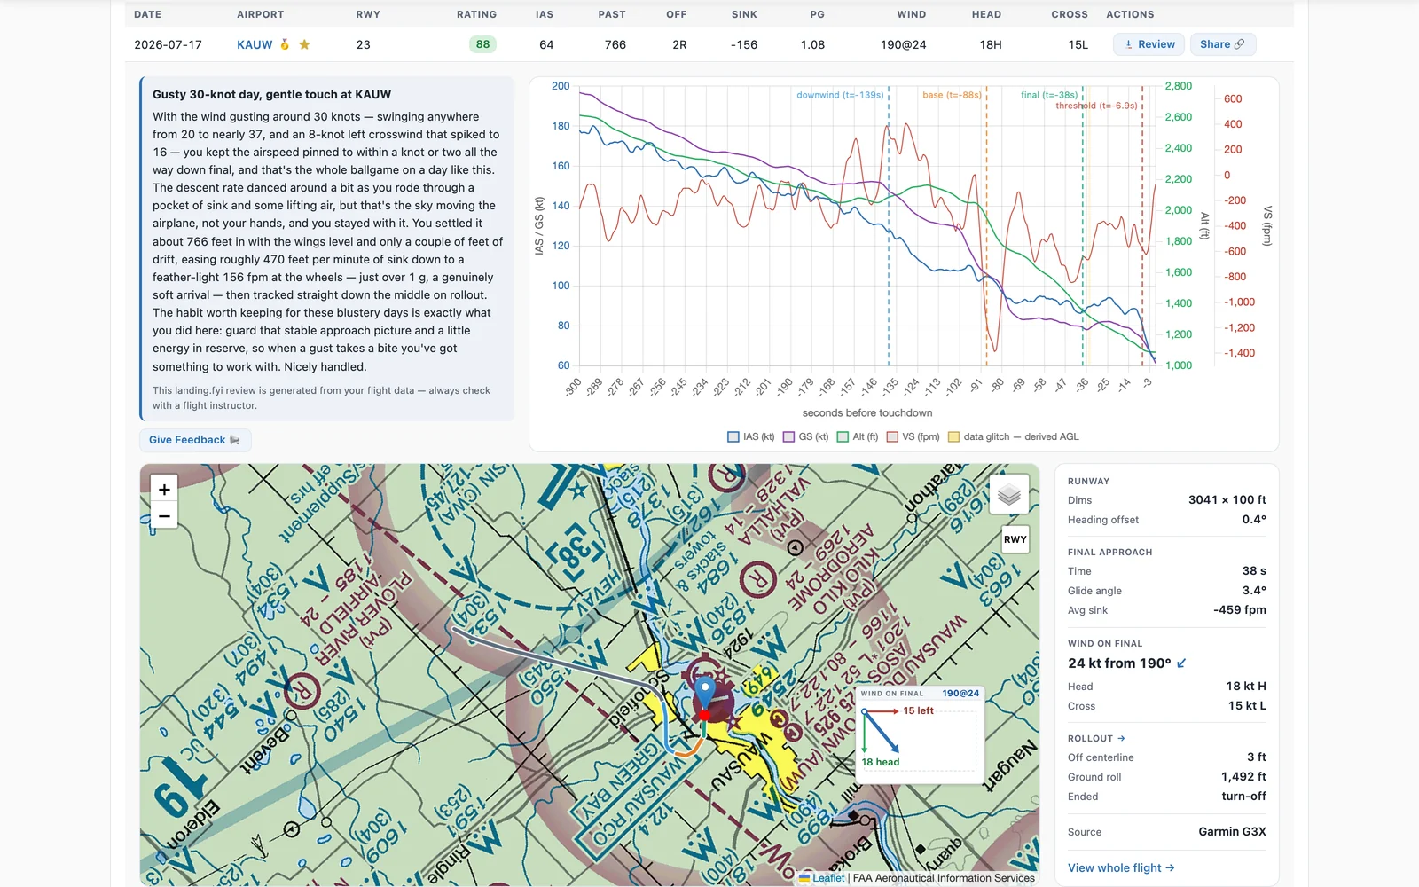Toggle data glitch derived AGL legend

coord(1014,436)
